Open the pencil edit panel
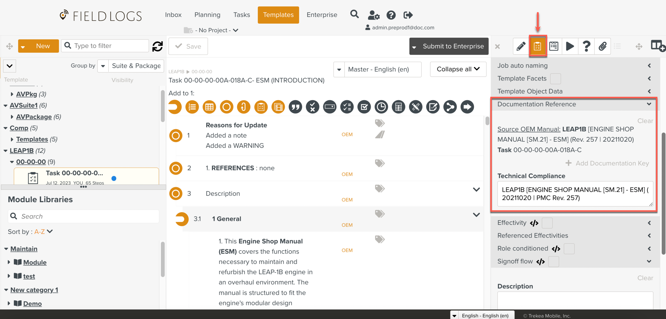 521,46
